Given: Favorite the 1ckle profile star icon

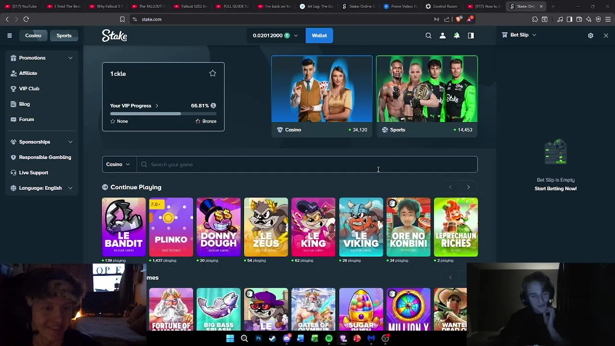Looking at the screenshot, I should pos(212,73).
